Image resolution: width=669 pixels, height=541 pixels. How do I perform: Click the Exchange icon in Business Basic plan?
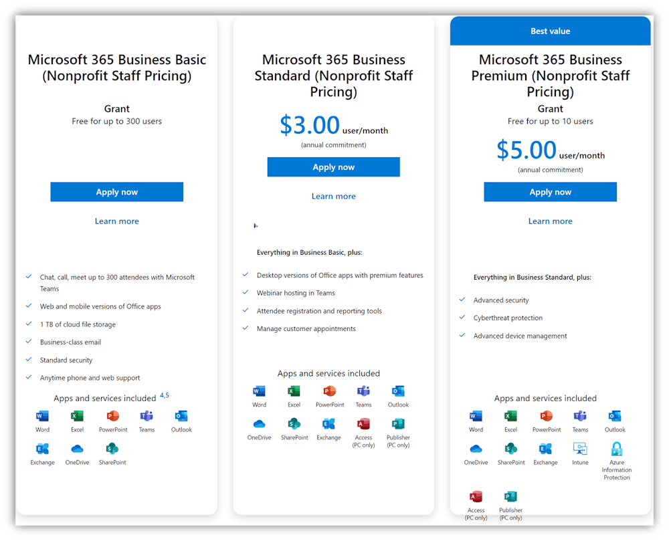click(42, 449)
